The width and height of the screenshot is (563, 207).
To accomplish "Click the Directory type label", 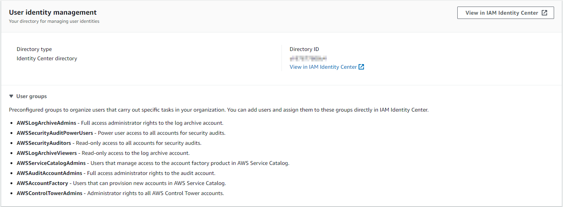I will click(x=34, y=49).
